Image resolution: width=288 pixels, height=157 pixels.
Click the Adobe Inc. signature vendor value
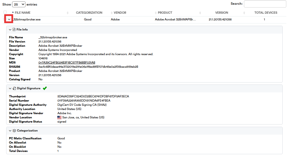(65, 113)
